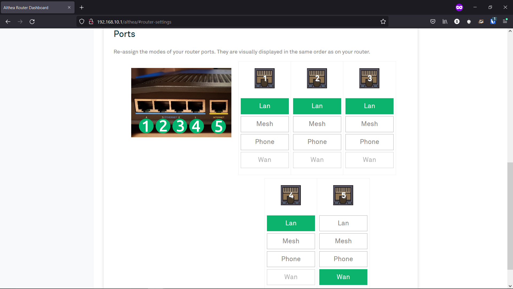
Task: Click the round S extension icon
Action: click(x=457, y=22)
